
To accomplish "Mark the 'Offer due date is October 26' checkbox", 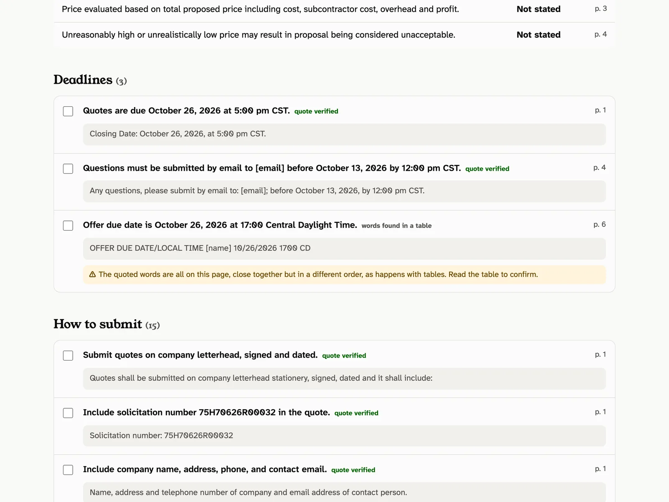I will coord(68,225).
